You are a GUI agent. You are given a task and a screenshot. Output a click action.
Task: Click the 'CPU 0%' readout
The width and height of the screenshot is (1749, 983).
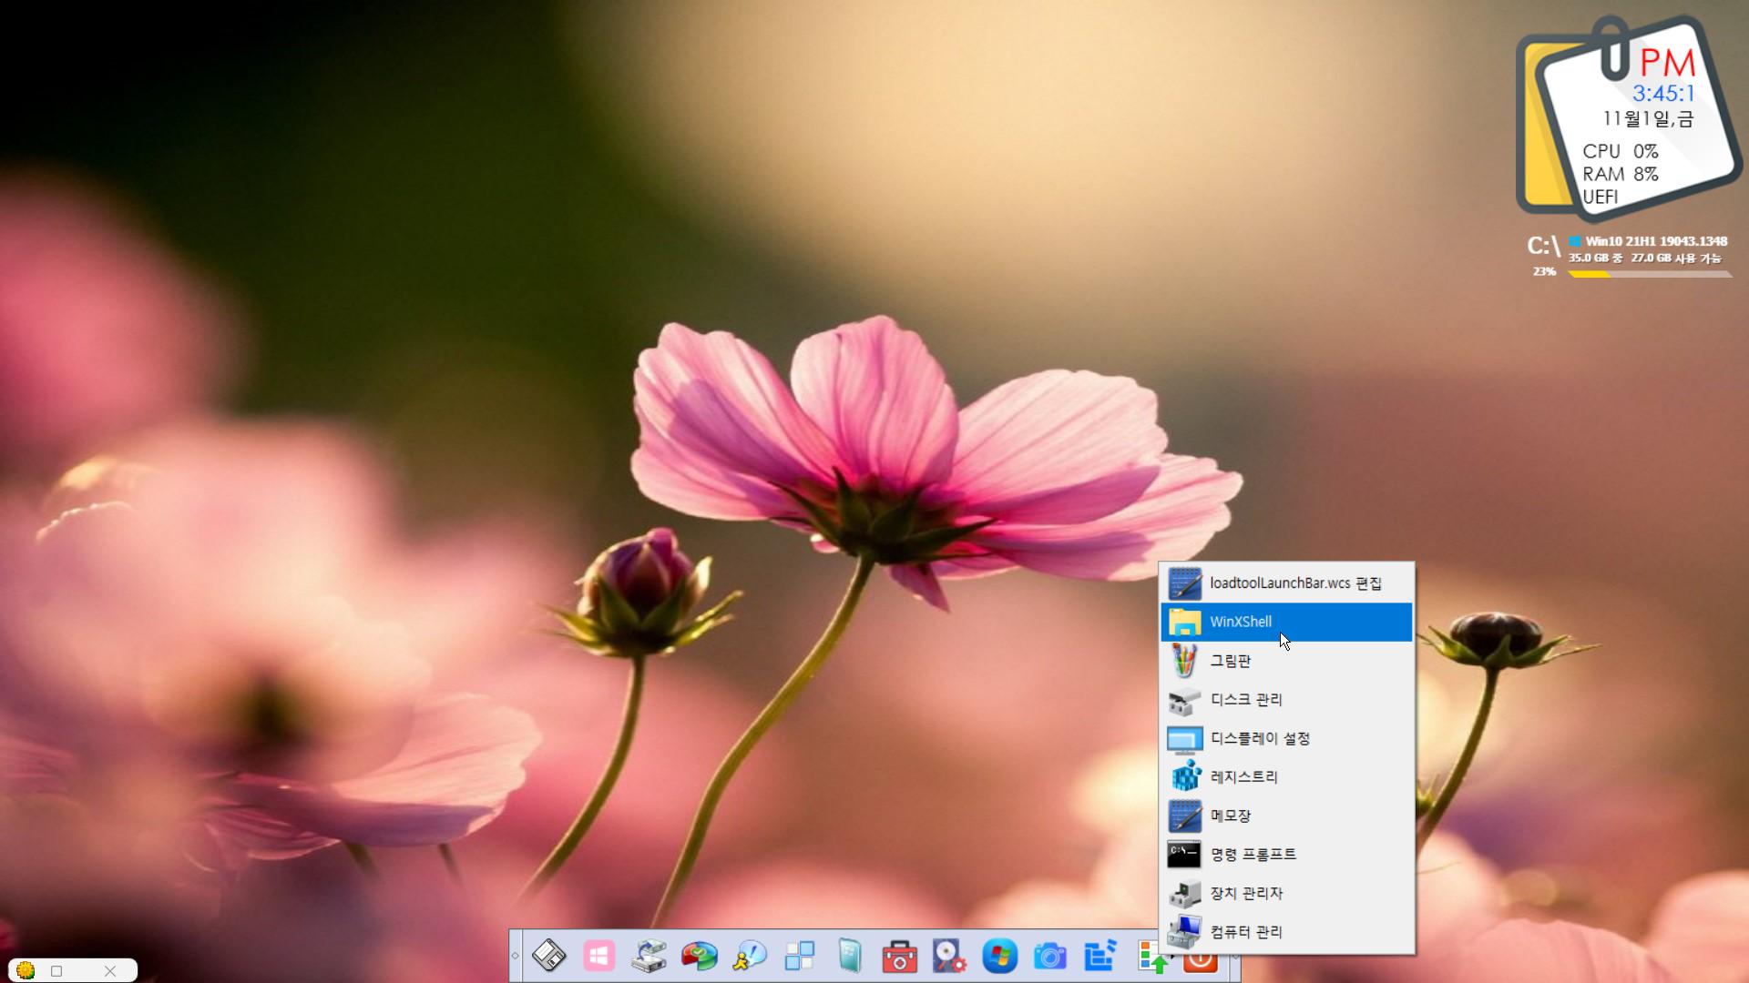coord(1621,151)
